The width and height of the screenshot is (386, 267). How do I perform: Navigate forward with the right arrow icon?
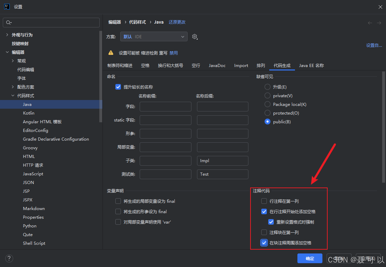click(379, 22)
